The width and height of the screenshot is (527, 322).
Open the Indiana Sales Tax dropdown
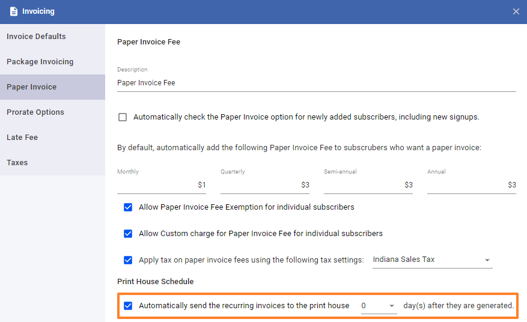coord(432,260)
